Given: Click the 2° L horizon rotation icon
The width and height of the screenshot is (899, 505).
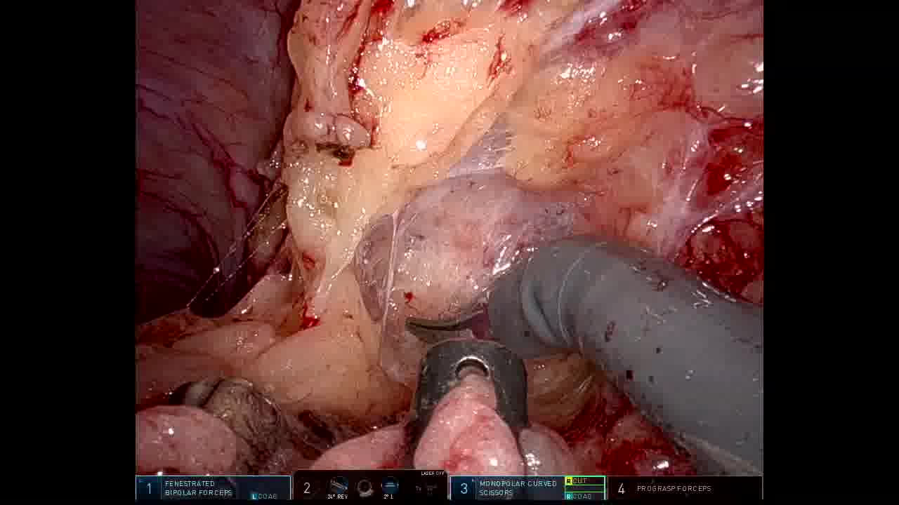Looking at the screenshot, I should coord(390,486).
